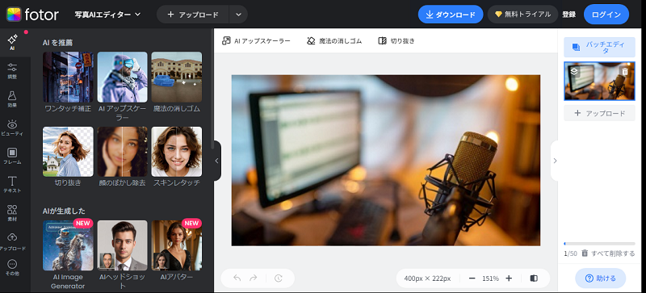The height and width of the screenshot is (293, 646).
Task: Click the 登録 register link
Action: tap(569, 15)
